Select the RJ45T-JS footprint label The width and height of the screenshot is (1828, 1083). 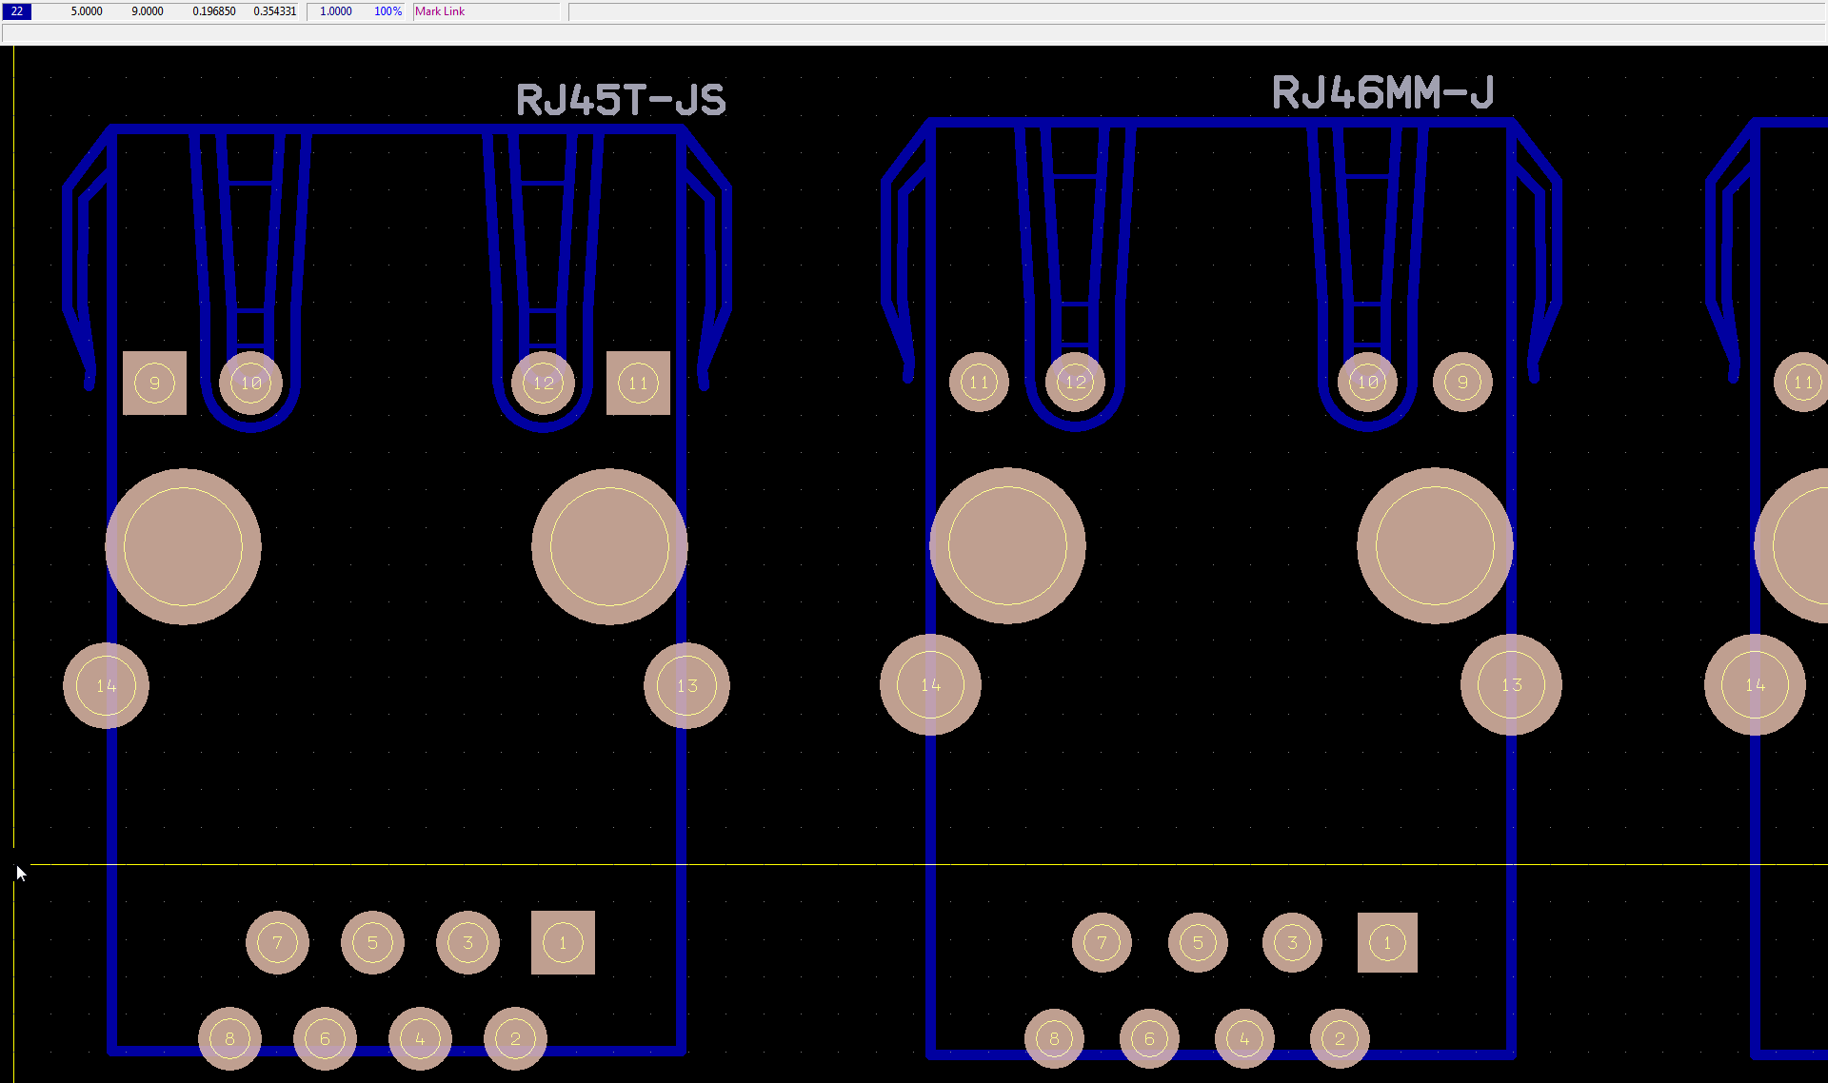click(x=621, y=100)
